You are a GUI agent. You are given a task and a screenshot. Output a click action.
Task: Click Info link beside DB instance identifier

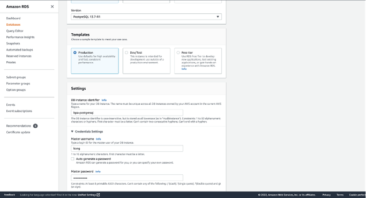(x=104, y=100)
